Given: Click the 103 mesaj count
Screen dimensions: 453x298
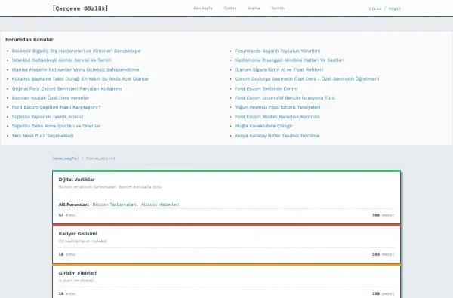Looking at the screenshot, I should click(383, 254).
